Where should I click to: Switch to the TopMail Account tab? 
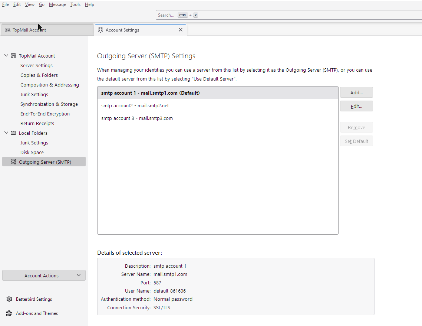47,30
